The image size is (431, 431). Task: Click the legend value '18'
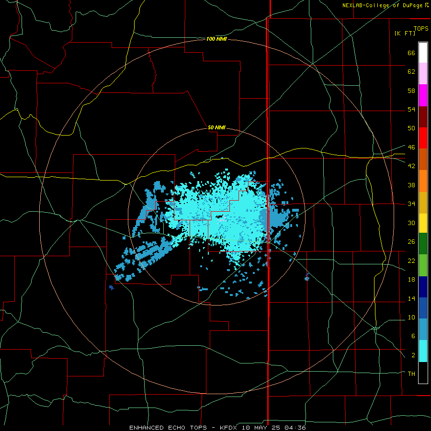tap(411, 280)
